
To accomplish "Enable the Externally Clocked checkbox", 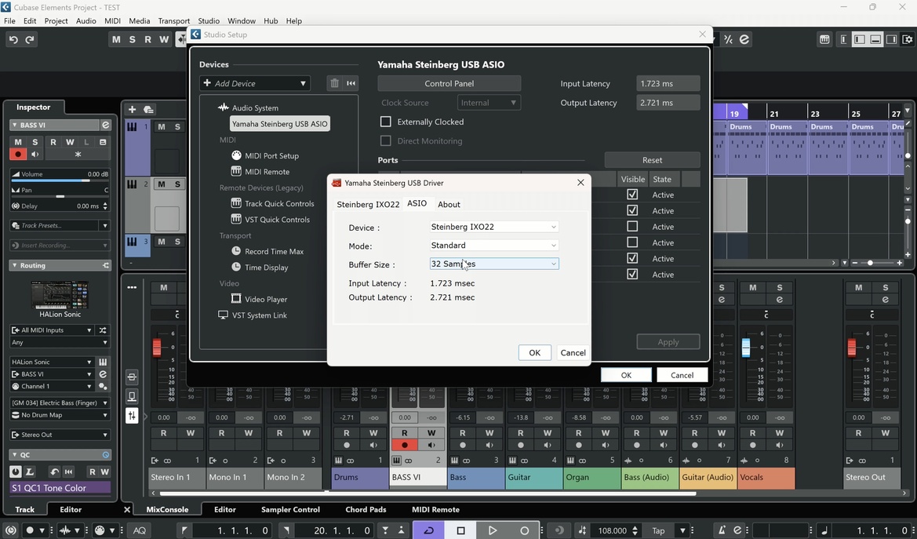I will [x=386, y=122].
